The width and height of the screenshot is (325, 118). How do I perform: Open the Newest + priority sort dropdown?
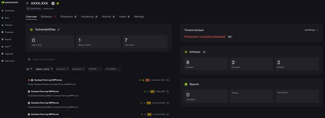coord(44,69)
